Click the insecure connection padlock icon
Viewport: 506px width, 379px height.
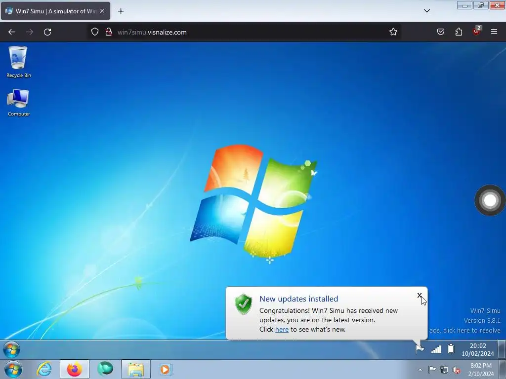pos(109,32)
